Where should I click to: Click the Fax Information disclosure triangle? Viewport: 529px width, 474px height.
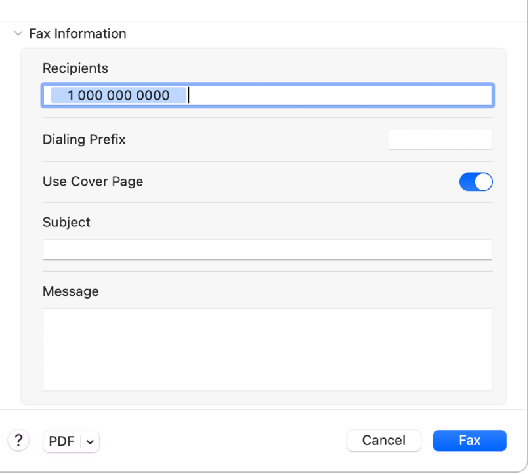tap(18, 33)
